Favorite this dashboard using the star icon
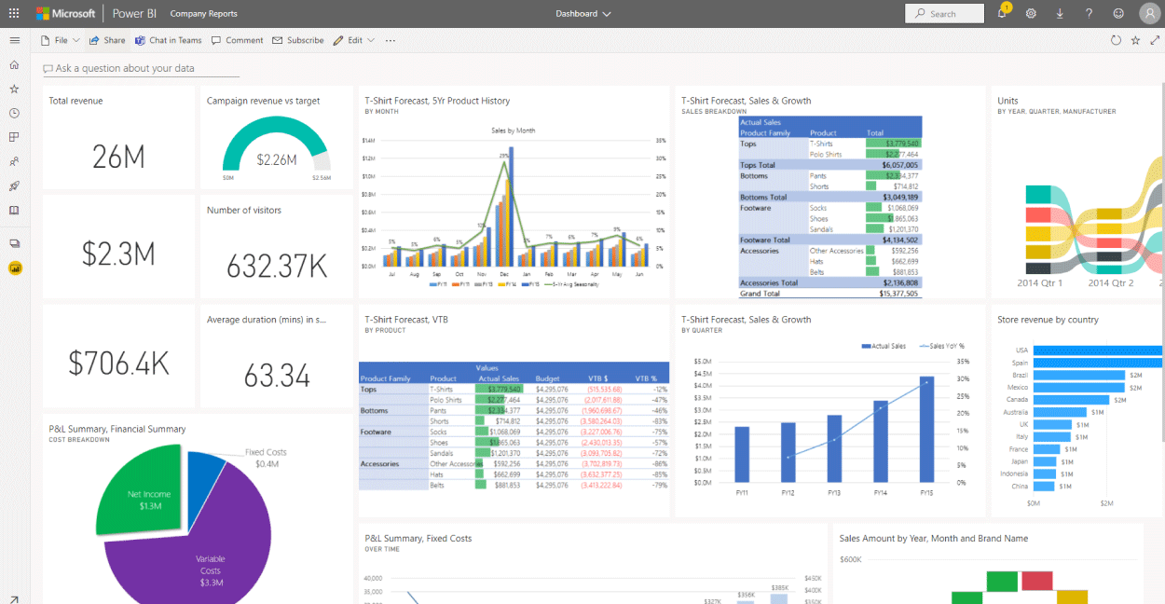The image size is (1165, 604). [x=1134, y=40]
